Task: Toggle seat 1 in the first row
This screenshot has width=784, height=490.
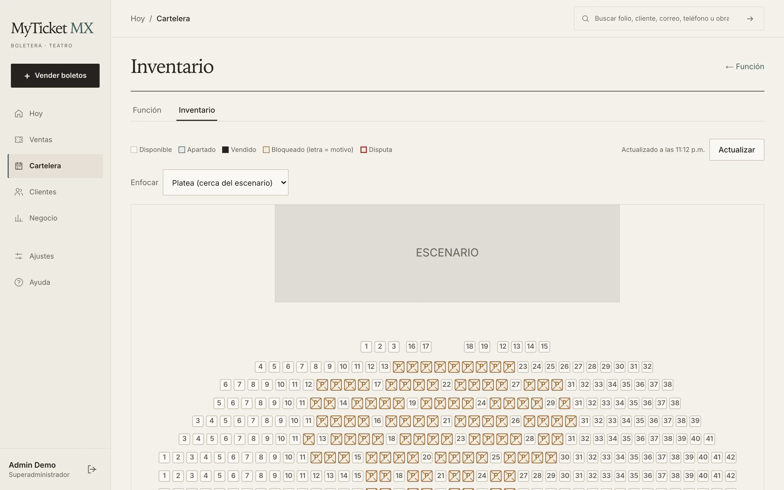Action: point(366,347)
